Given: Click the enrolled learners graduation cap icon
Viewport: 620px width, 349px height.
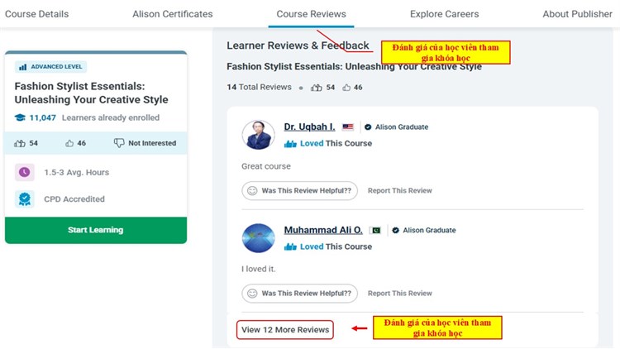Looking at the screenshot, I should [20, 117].
